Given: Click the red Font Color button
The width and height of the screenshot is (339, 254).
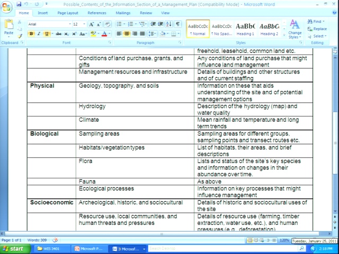Looking at the screenshot, I should (x=104, y=34).
